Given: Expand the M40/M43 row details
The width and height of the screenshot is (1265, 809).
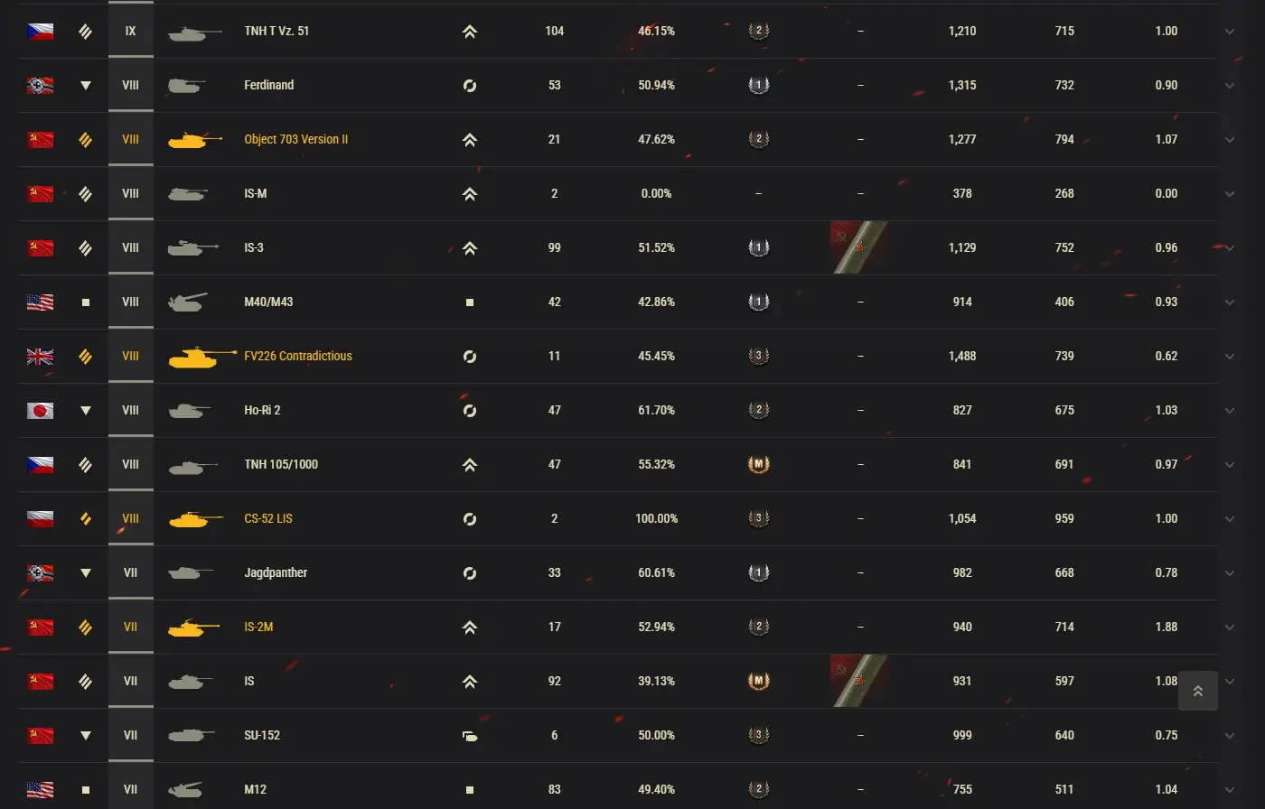Looking at the screenshot, I should (x=1229, y=302).
